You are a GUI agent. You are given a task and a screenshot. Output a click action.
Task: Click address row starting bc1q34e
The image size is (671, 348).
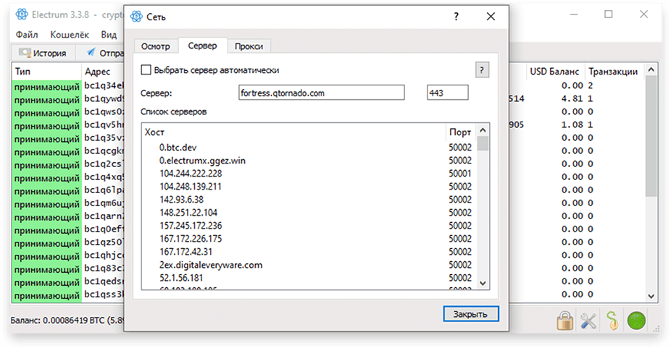point(104,86)
